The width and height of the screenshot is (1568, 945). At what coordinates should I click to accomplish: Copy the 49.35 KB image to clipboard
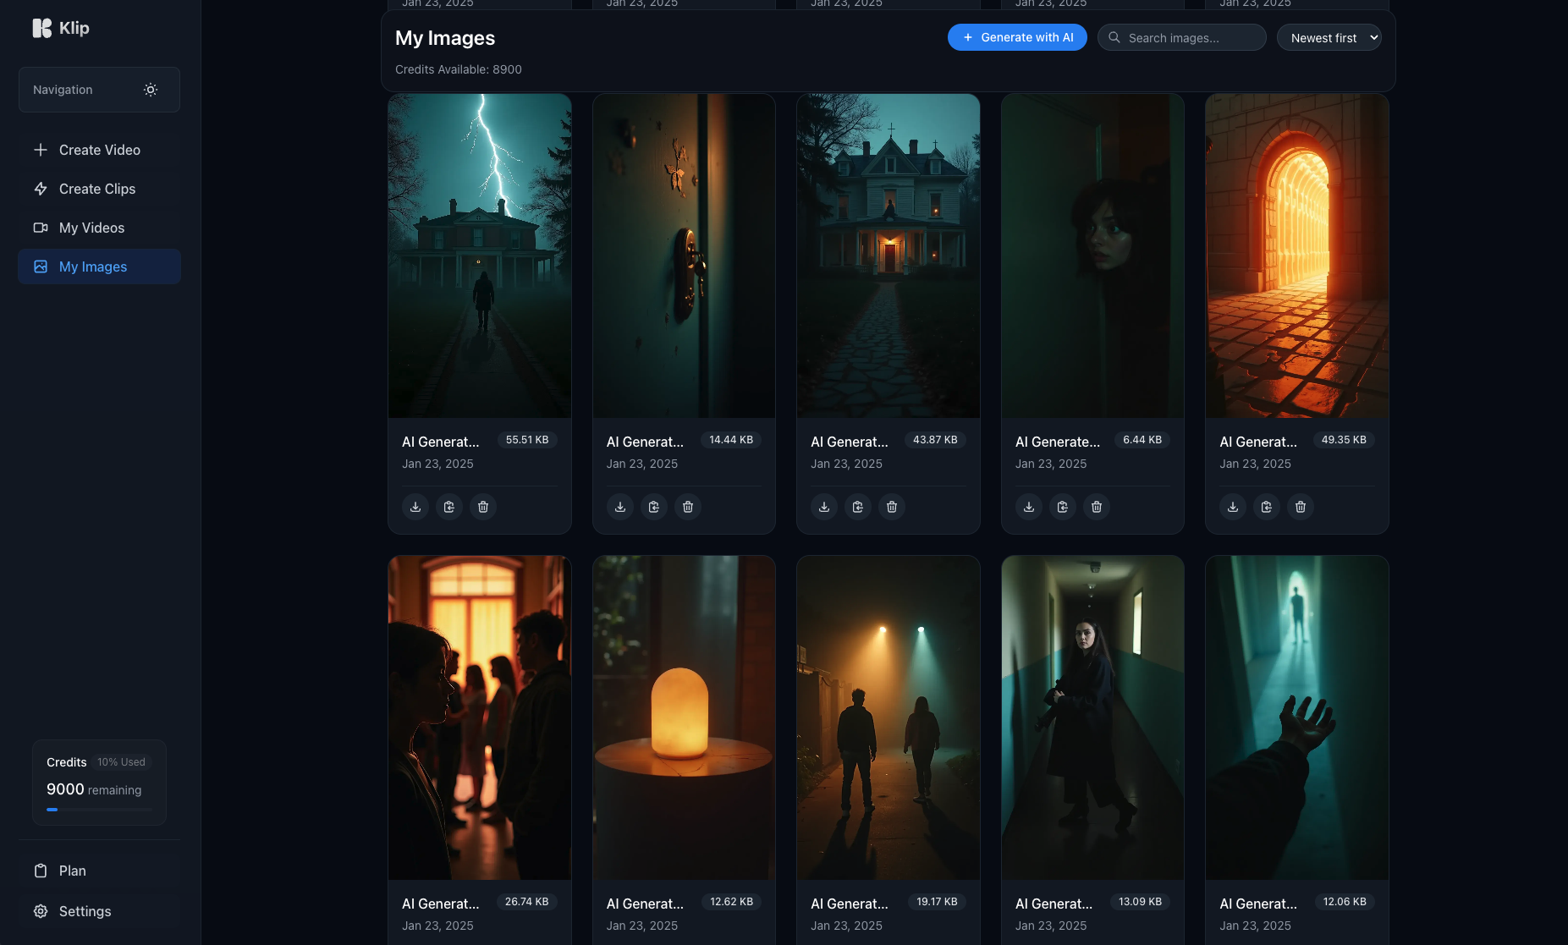click(x=1267, y=507)
